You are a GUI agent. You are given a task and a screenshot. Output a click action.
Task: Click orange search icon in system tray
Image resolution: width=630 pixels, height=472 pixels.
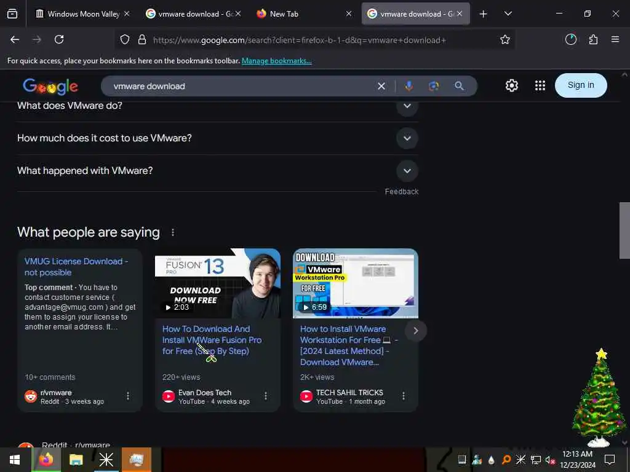(506, 460)
